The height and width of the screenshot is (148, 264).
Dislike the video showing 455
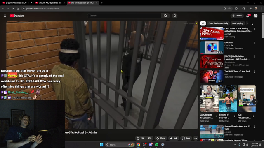pos(149,138)
